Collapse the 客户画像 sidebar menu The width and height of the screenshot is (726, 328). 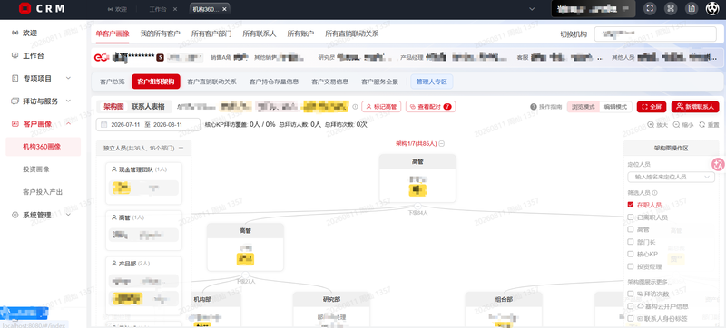pyautogui.click(x=69, y=123)
